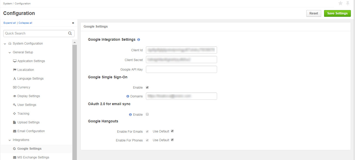This screenshot has height=160, width=355.
Task: Open Email Configuration
Action: 31,131
